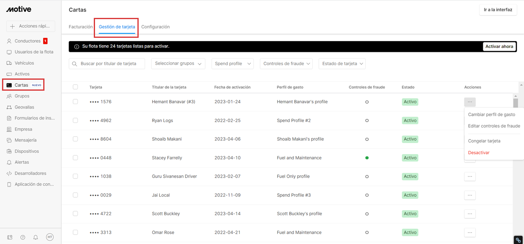Click the help question mark icon

point(23,237)
